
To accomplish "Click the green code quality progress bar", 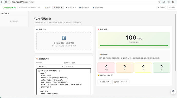I will (134, 46).
